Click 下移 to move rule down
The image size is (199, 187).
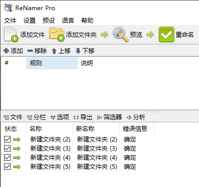[85, 51]
